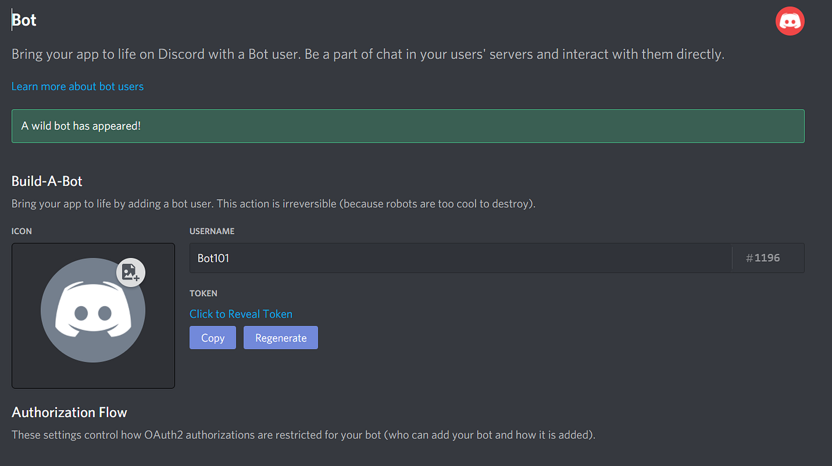Click the USERNAME field label

[x=212, y=231]
